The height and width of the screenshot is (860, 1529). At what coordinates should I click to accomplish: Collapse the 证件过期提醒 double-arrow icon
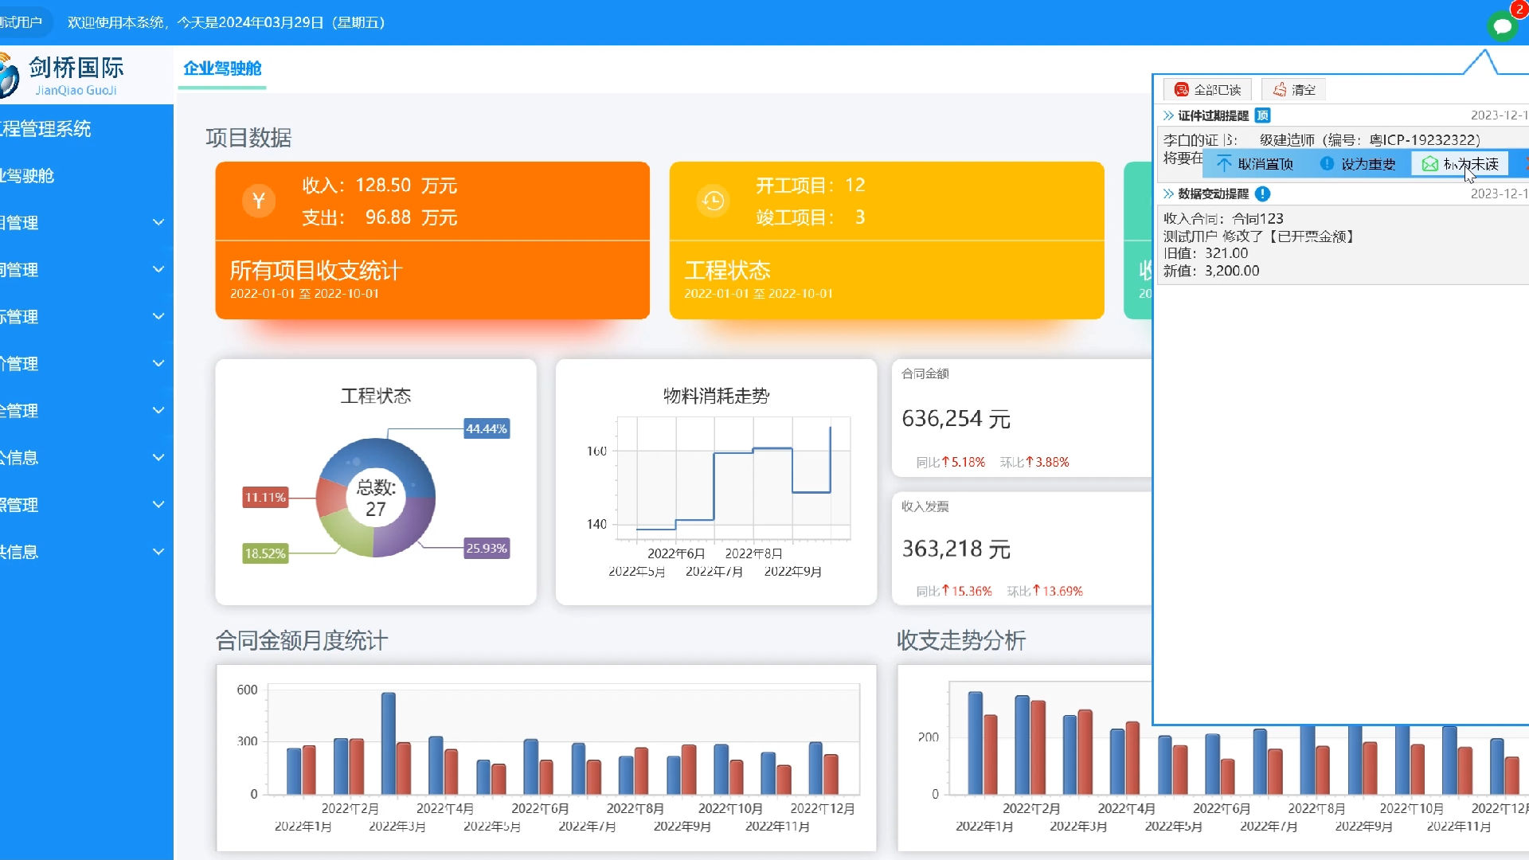tap(1168, 115)
